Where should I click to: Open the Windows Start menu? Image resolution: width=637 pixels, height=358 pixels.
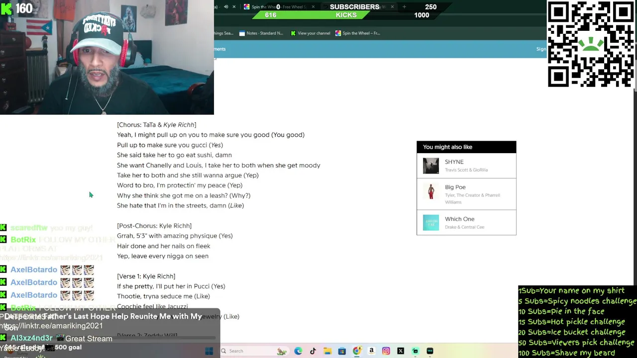[x=209, y=351]
